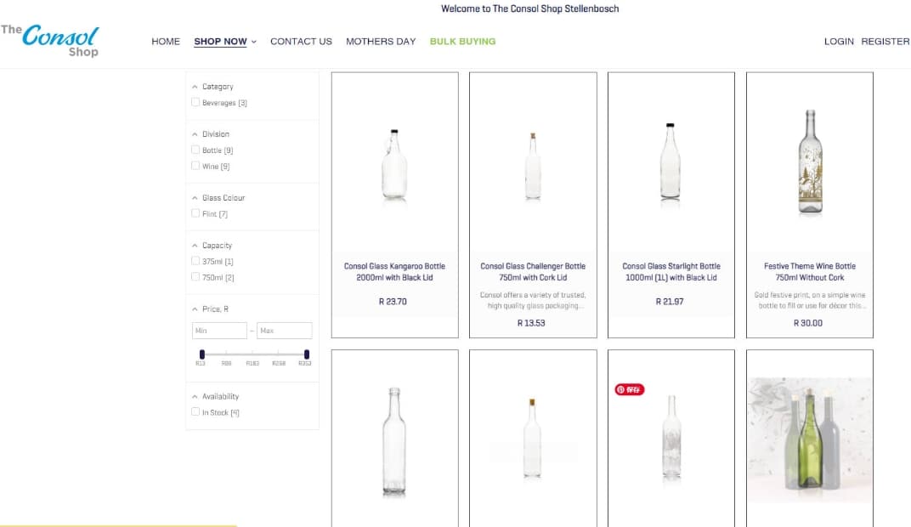Tick the Beverages category checkbox
Image resolution: width=911 pixels, height=527 pixels.
(196, 103)
